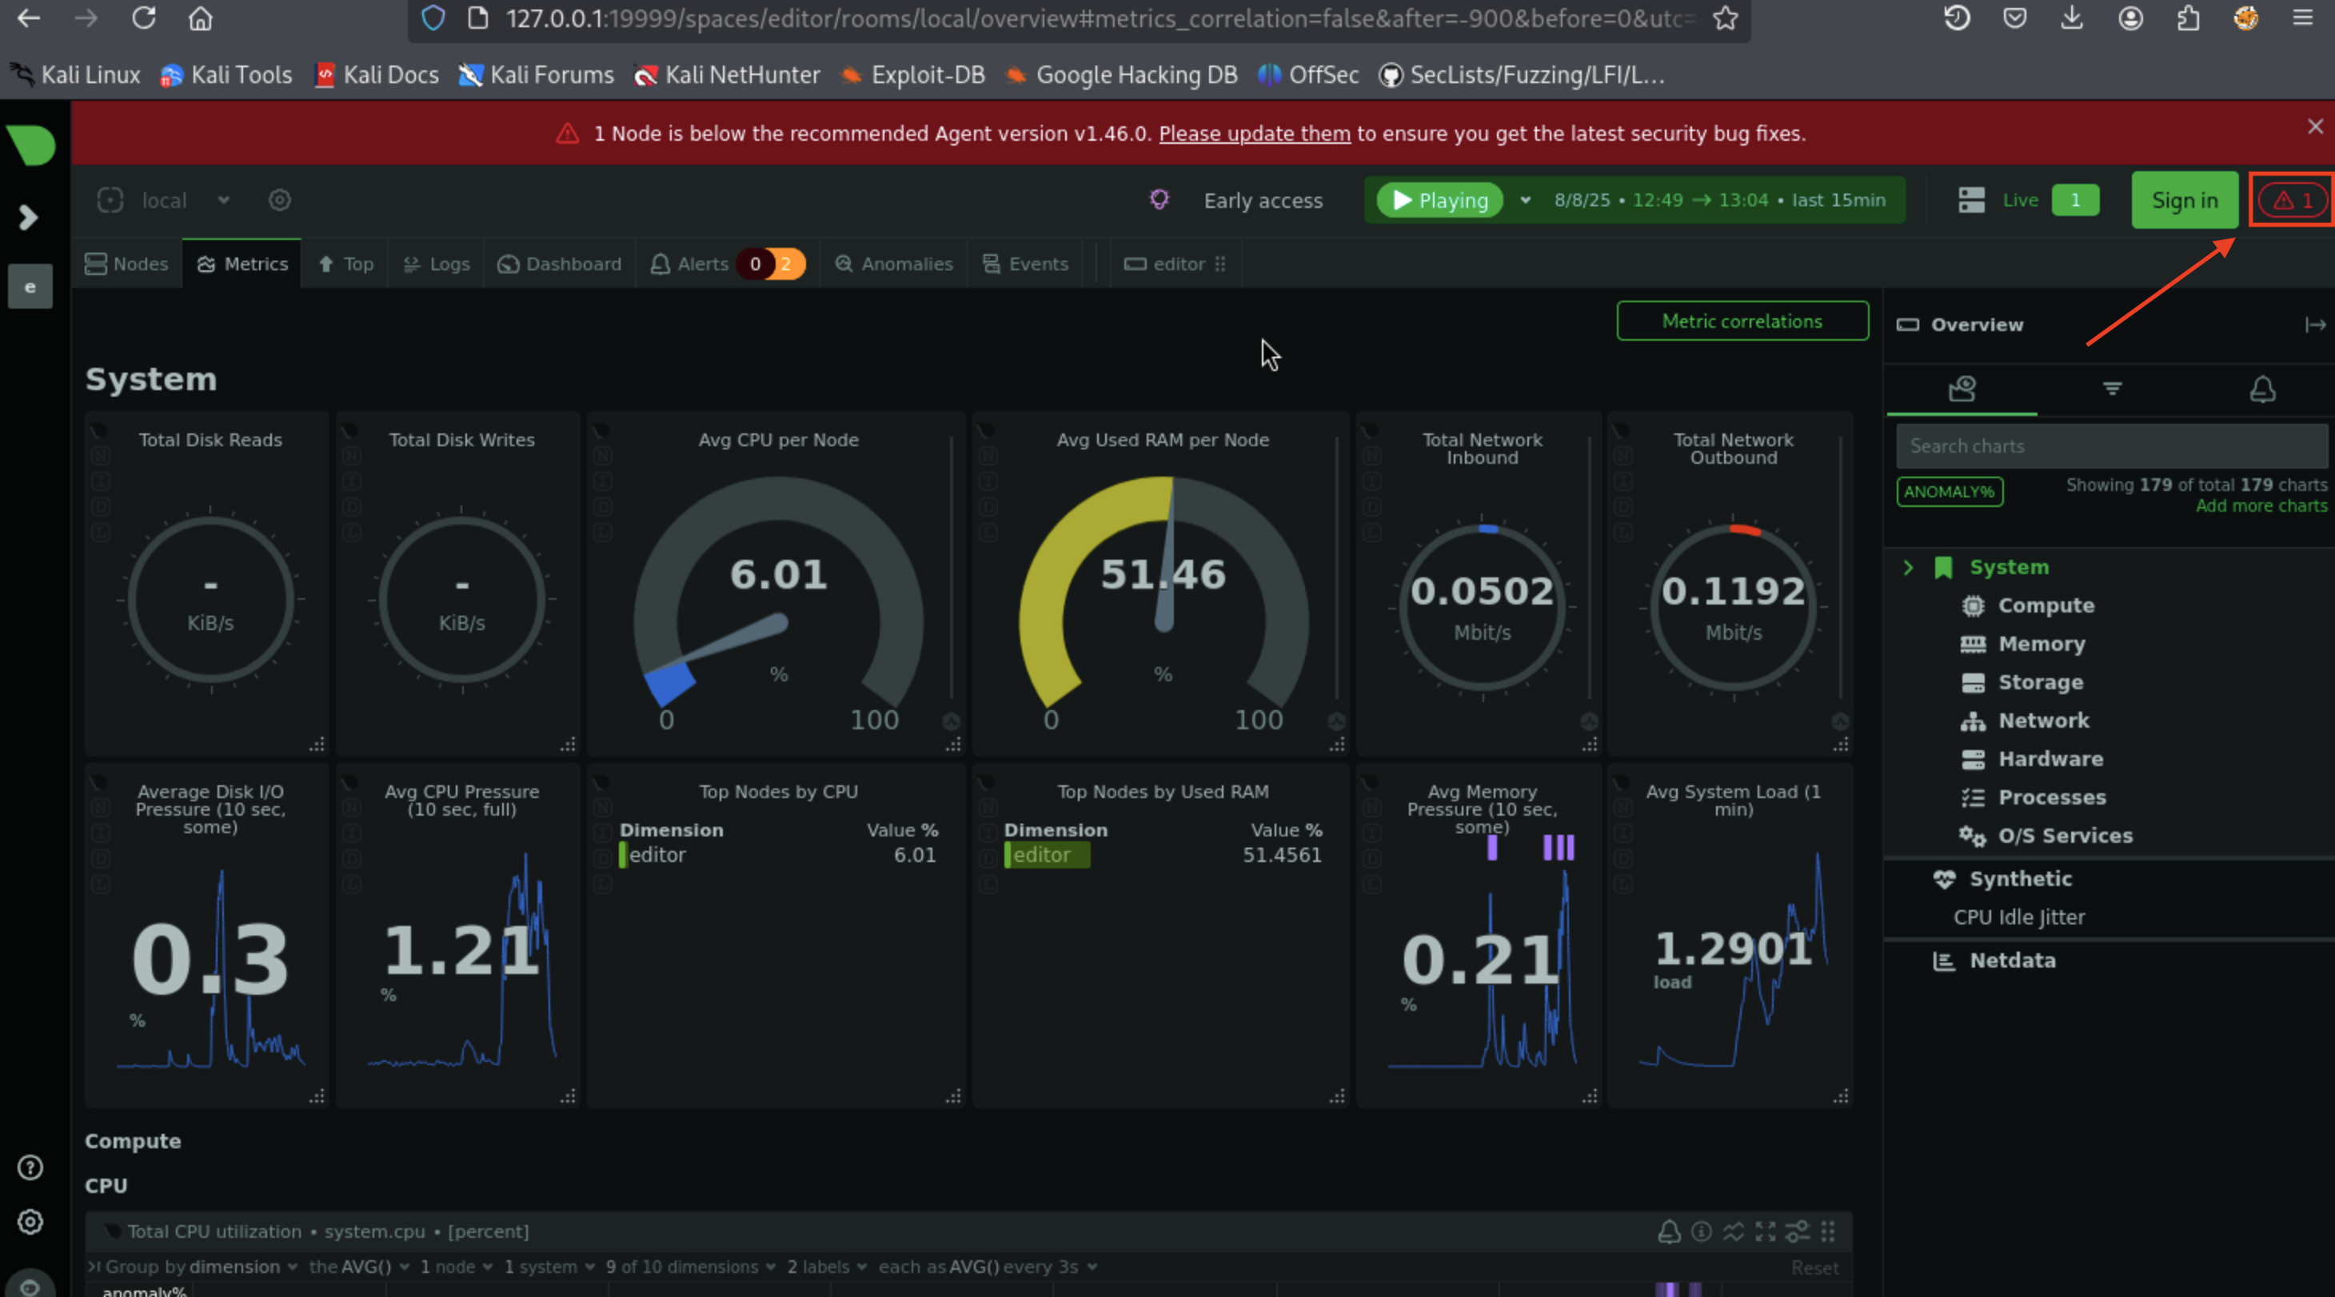Image resolution: width=2335 pixels, height=1297 pixels.
Task: Collapse the Overview sidebar panel arrow
Action: pos(2314,325)
